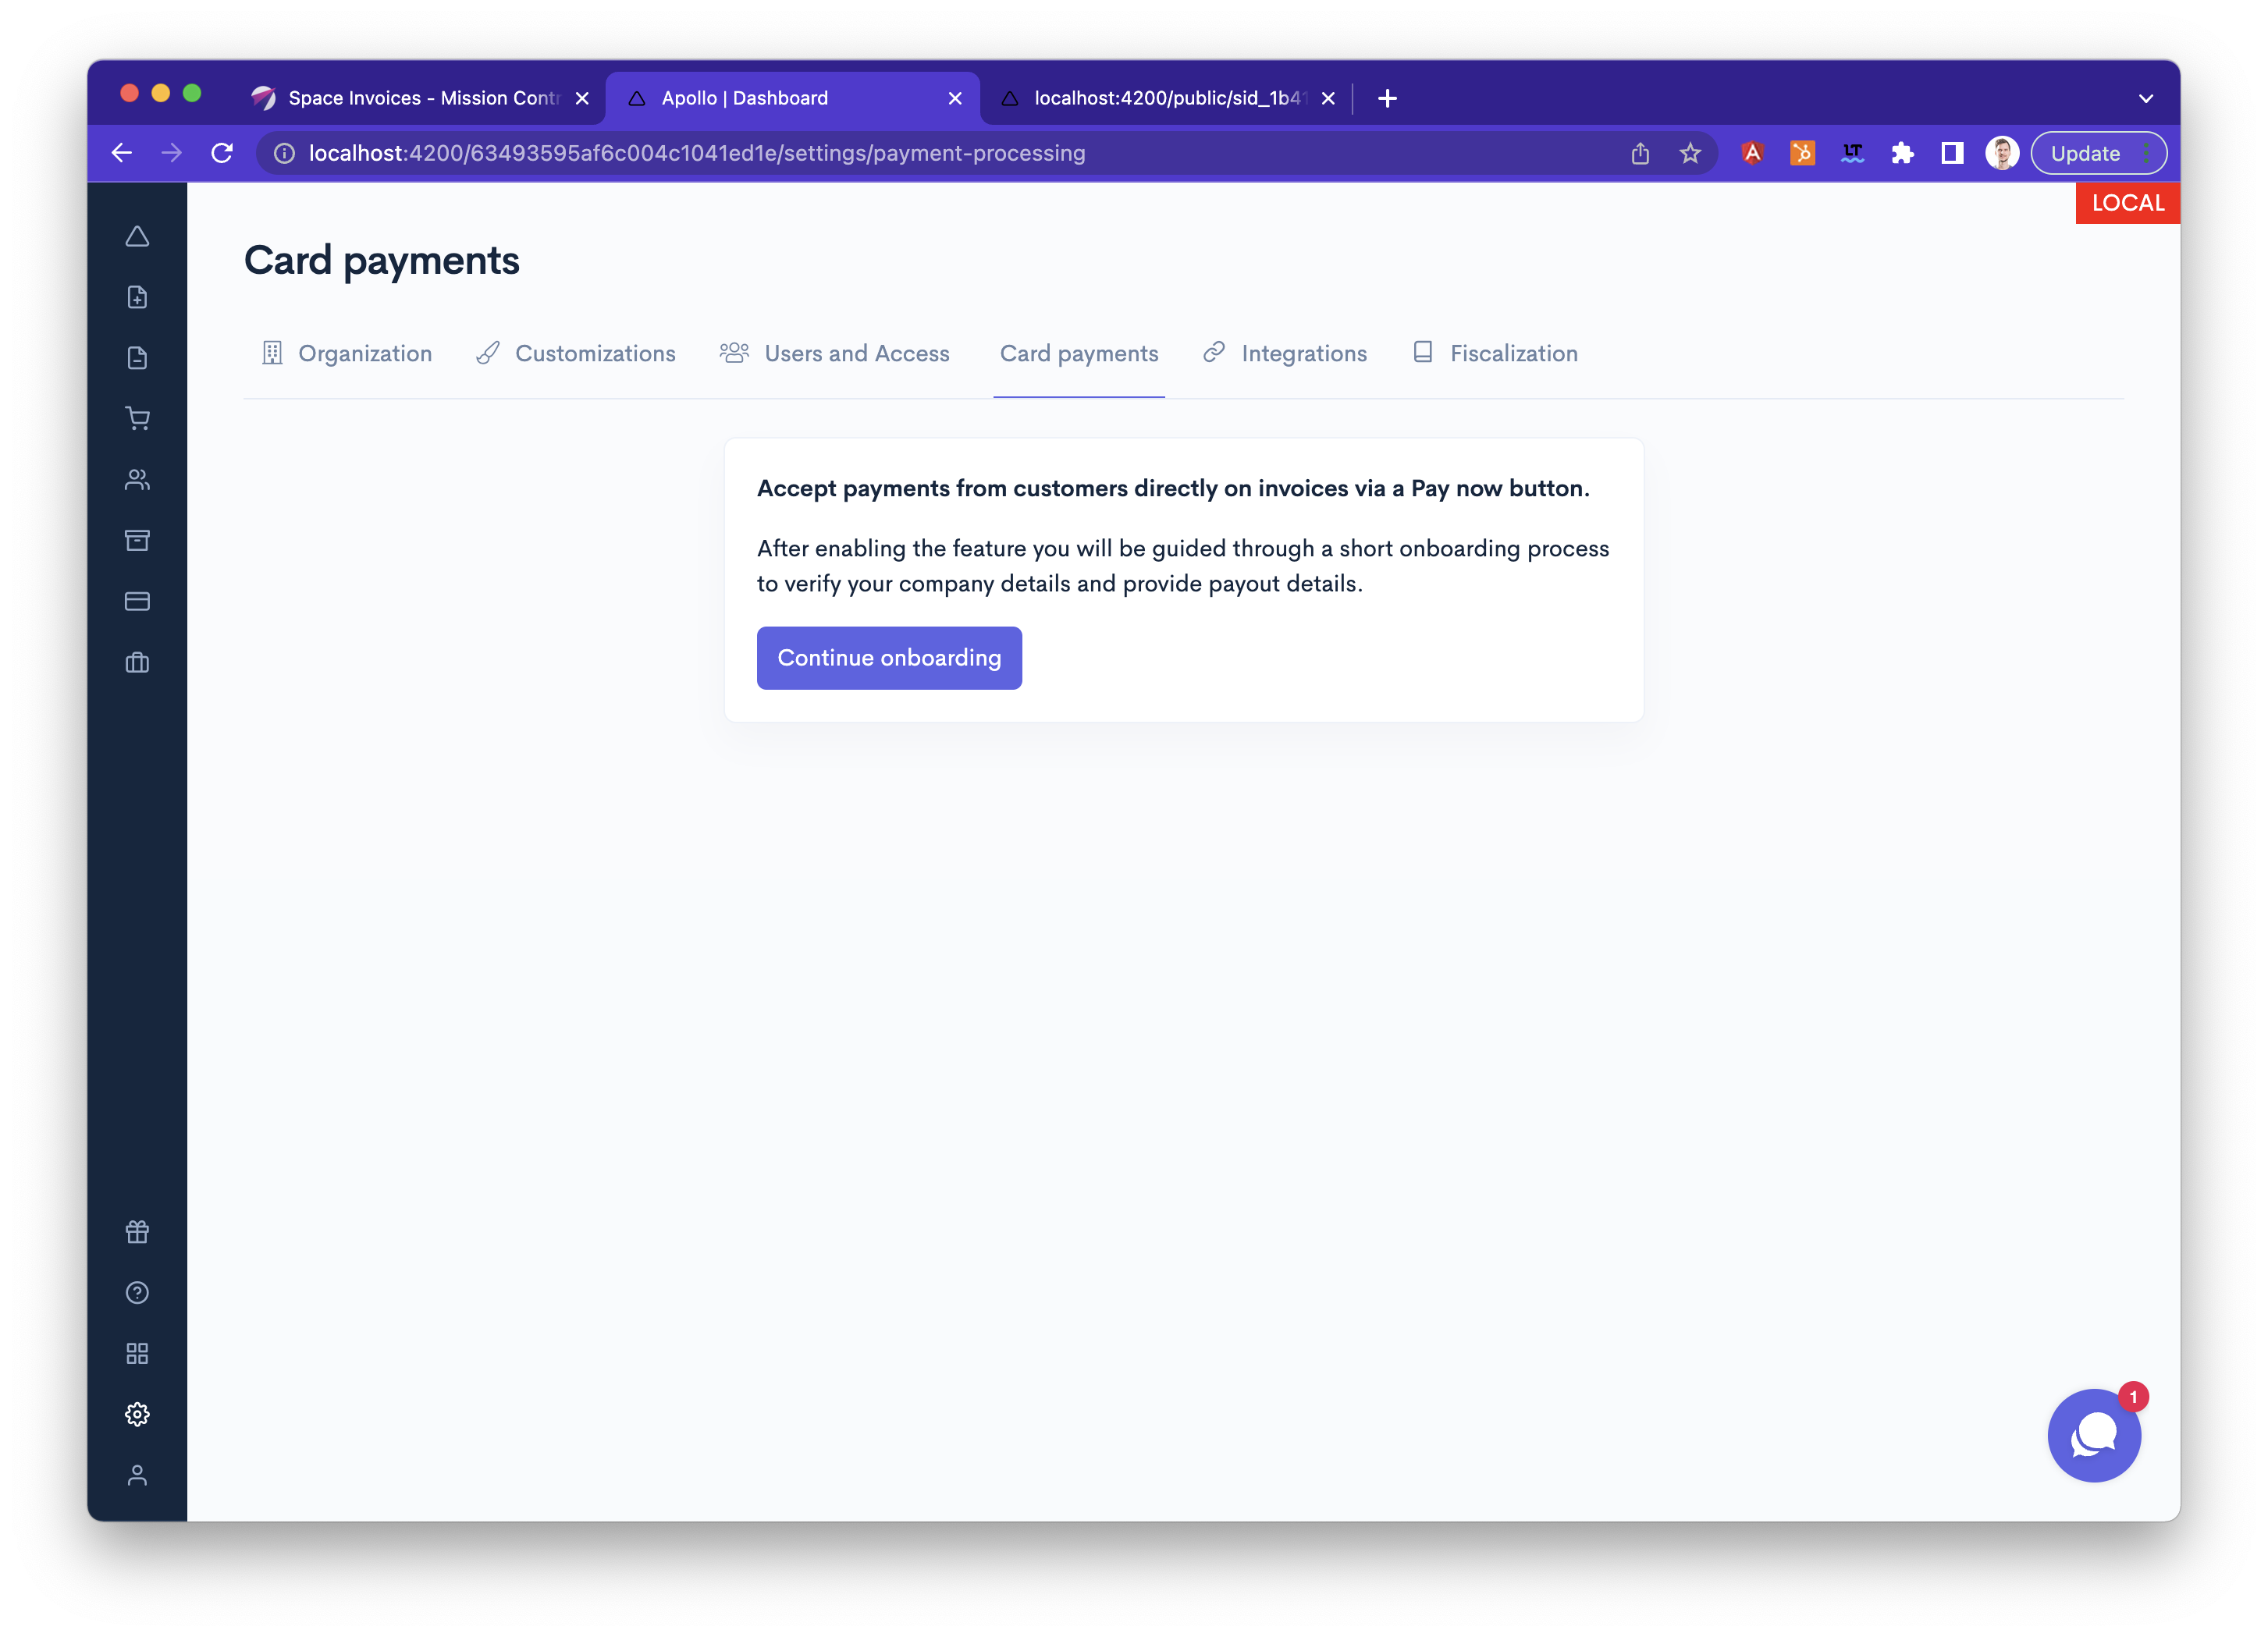This screenshot has width=2268, height=1637.
Task: Click the triangle/logo icon in sidebar
Action: 137,234
